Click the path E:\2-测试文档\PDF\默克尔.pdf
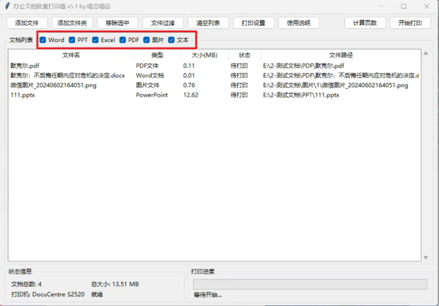The image size is (439, 306). point(303,66)
